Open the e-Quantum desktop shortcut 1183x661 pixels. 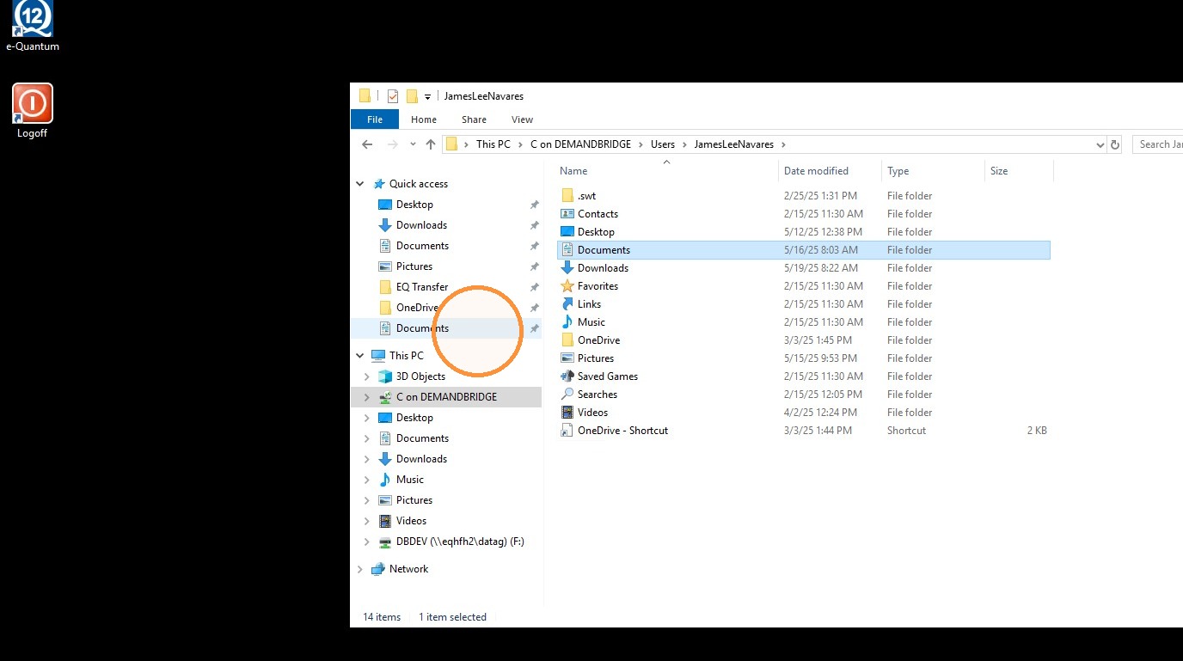[33, 27]
